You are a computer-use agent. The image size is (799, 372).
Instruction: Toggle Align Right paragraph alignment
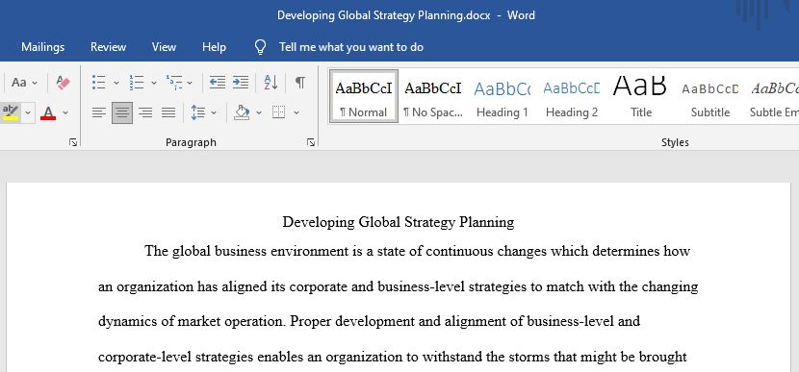(145, 112)
